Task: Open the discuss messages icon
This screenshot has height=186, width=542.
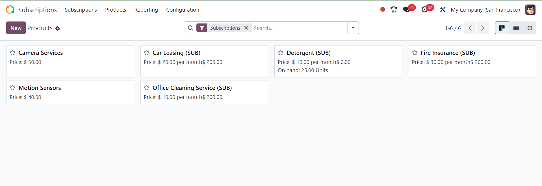Action: point(406,10)
